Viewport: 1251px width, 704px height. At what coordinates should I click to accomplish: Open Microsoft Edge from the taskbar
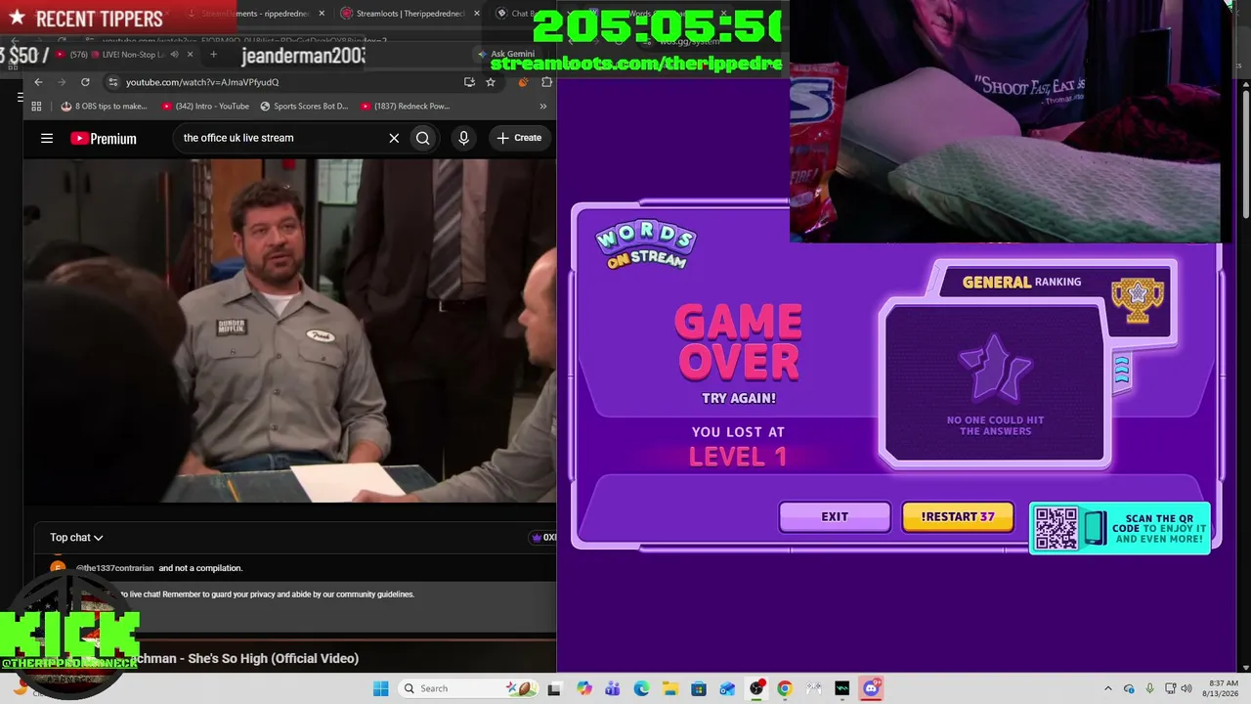[x=641, y=688]
